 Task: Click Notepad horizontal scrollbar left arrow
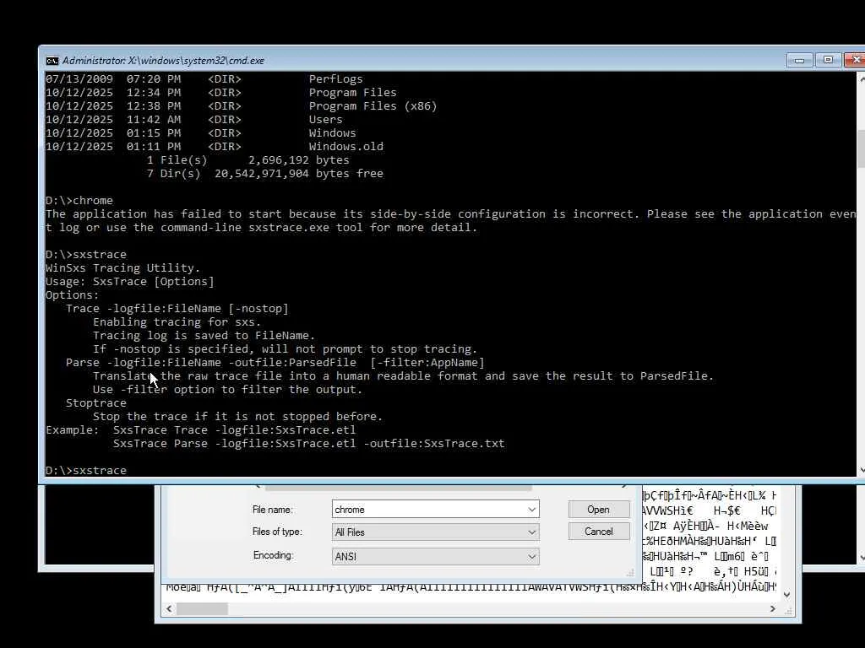tap(169, 609)
